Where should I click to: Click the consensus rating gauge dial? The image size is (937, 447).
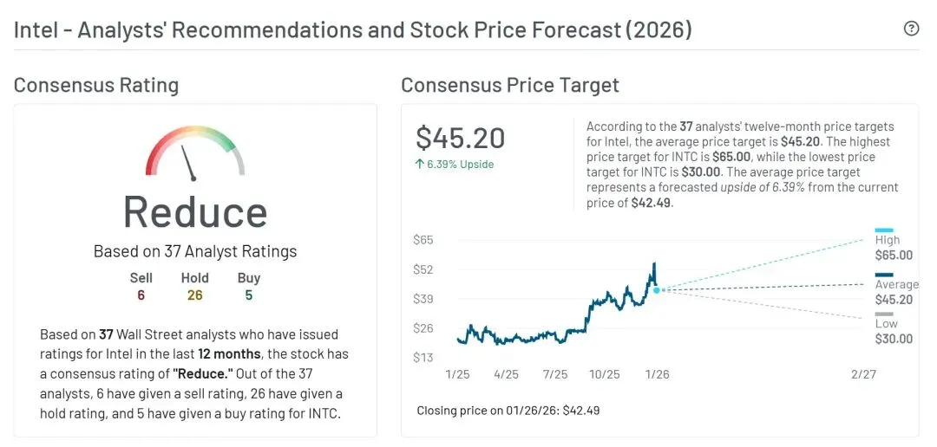(195, 152)
